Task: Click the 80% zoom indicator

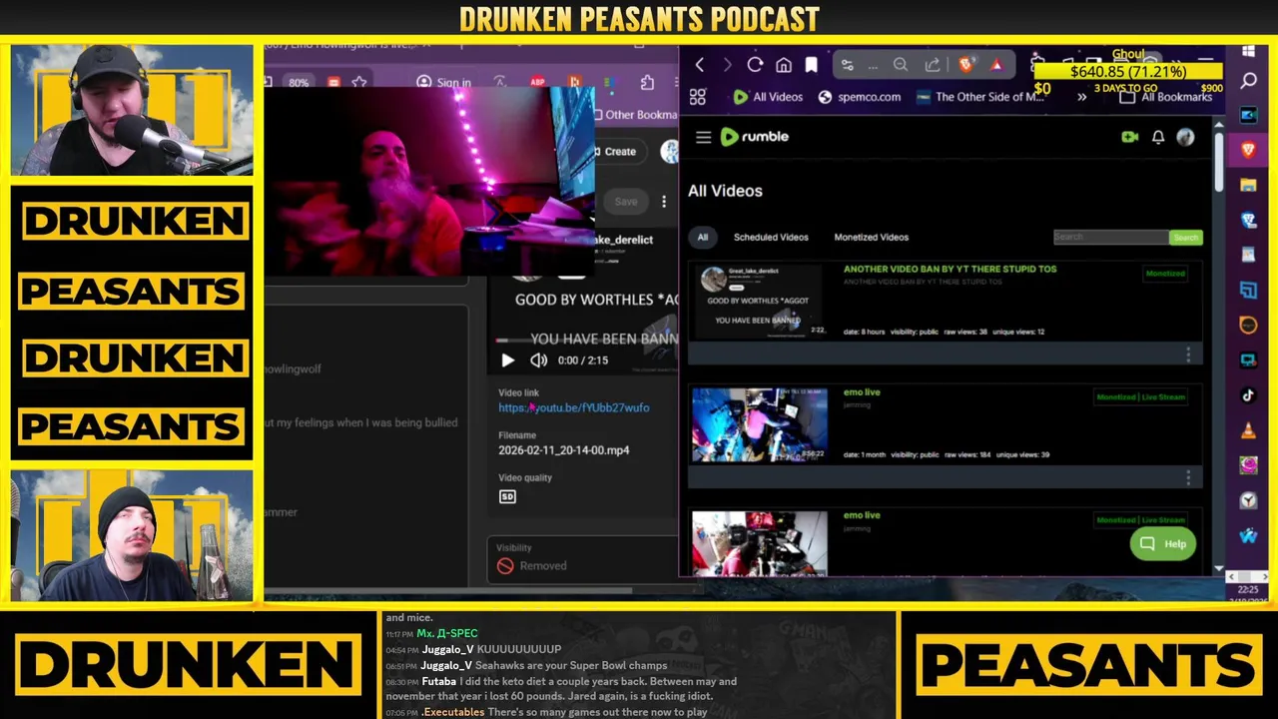Action: [299, 83]
